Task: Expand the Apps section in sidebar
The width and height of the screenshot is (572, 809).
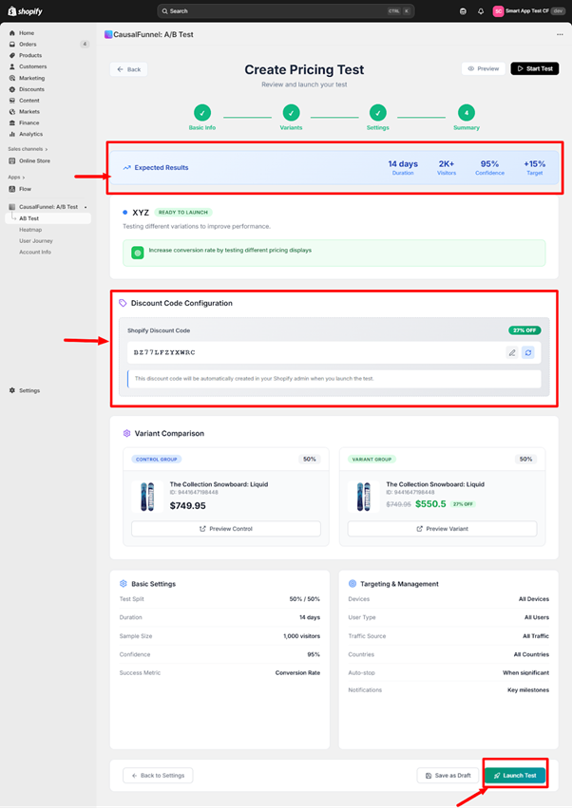Action: tap(16, 177)
